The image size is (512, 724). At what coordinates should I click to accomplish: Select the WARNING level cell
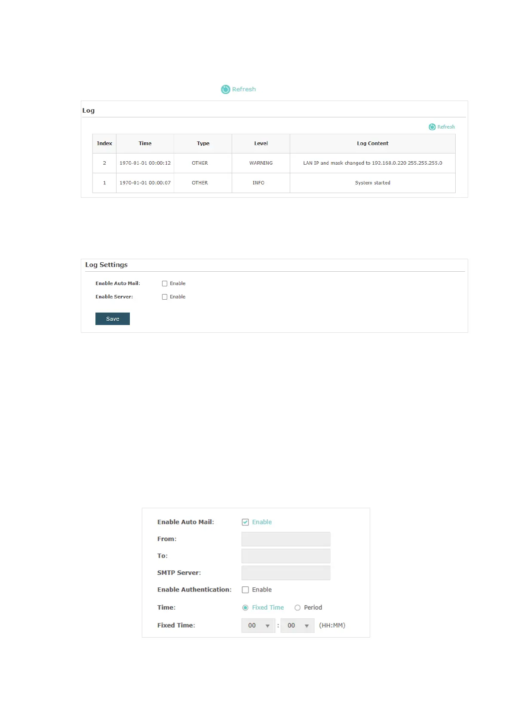(x=261, y=163)
